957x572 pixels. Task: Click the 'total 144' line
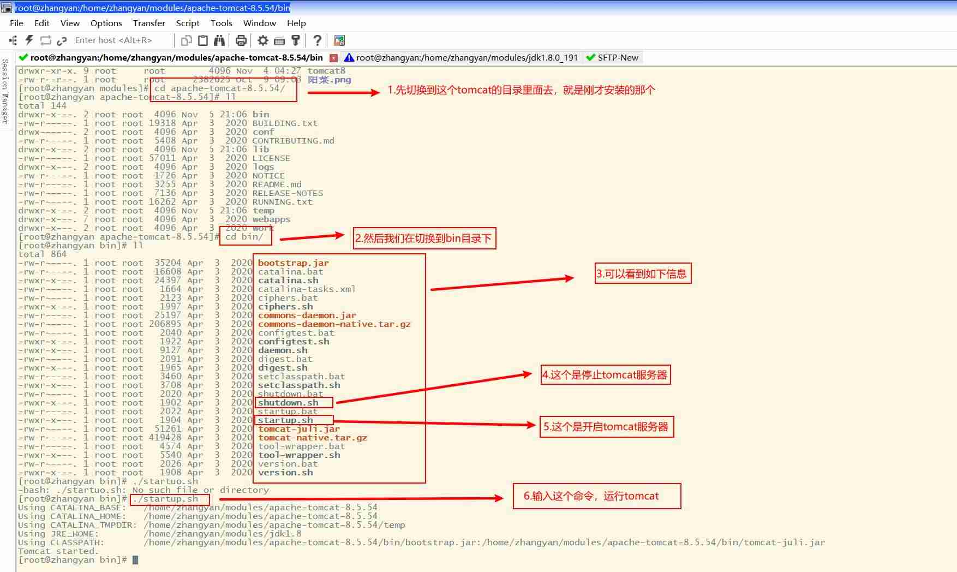coord(42,106)
